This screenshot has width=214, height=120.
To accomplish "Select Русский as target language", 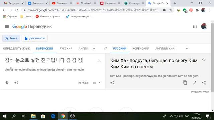I will (x=120, y=49).
